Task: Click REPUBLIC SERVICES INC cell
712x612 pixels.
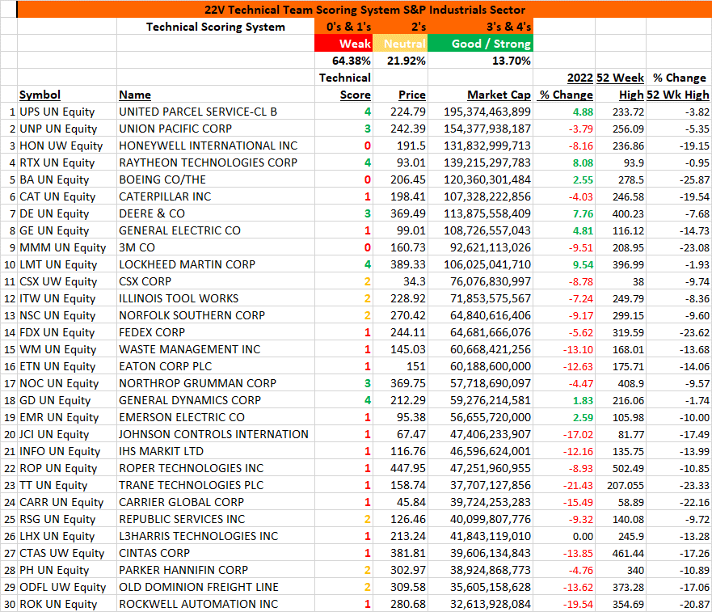Action: [x=215, y=519]
